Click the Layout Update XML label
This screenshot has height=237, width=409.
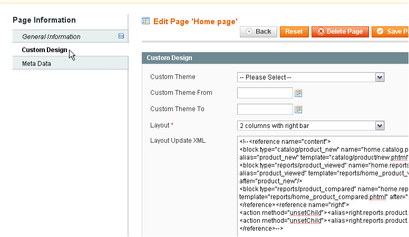click(178, 141)
